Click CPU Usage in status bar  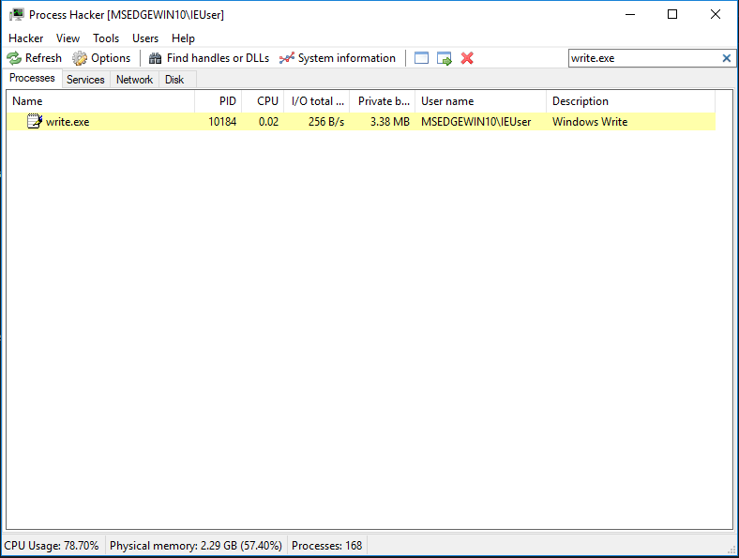(x=52, y=546)
